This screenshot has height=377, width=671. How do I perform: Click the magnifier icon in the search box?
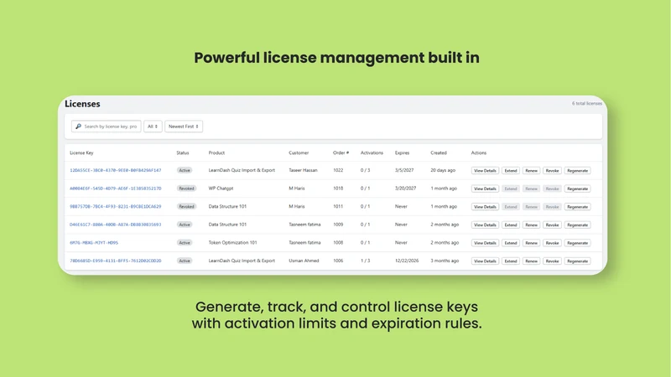click(78, 127)
